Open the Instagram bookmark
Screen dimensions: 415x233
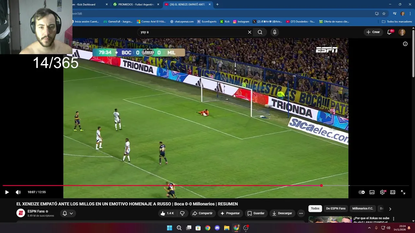click(241, 22)
